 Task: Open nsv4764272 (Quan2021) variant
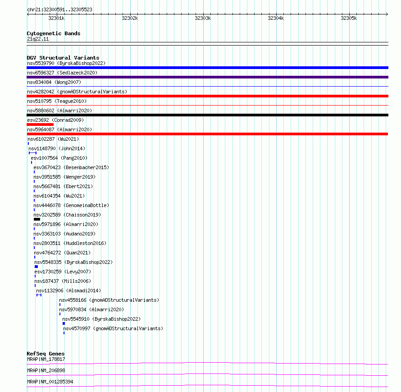(x=62, y=253)
